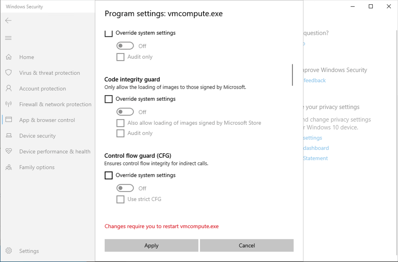Open the feedback link in Windows Security

[315, 80]
